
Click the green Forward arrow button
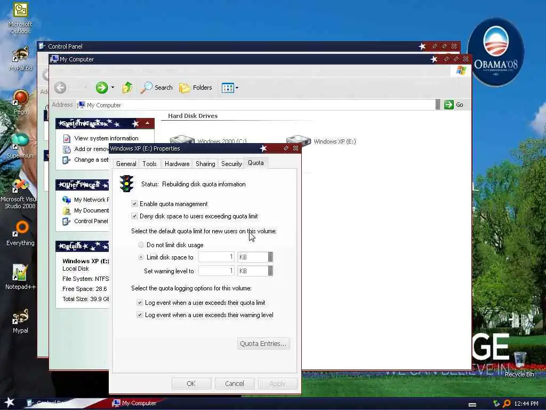tap(102, 88)
